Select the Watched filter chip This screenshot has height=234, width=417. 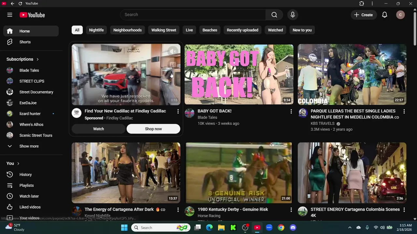(275, 30)
